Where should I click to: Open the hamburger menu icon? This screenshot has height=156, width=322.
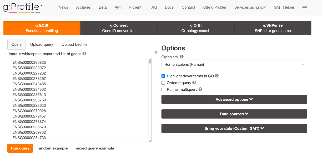[x=305, y=8]
